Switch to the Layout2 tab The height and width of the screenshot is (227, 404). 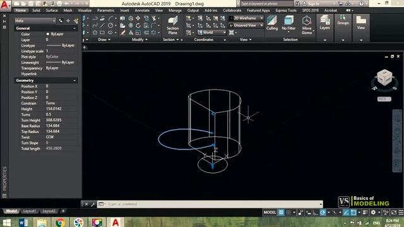(x=49, y=211)
